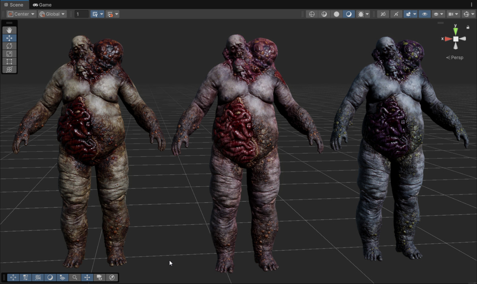The height and width of the screenshot is (284, 477).
Task: Open the snapping settings dropdown arrow
Action: 117,14
